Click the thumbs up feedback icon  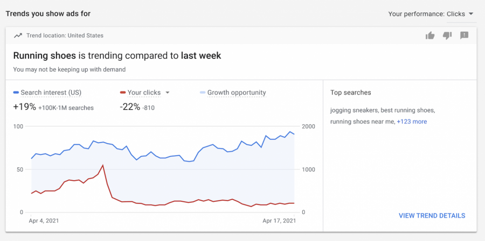[430, 36]
